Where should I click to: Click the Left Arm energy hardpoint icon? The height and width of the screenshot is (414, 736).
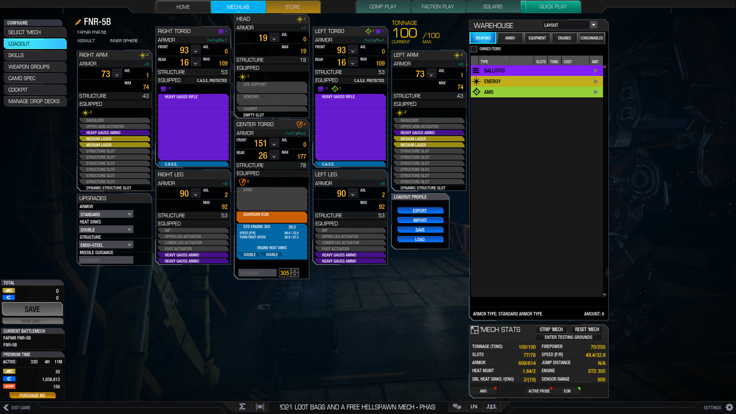[457, 55]
